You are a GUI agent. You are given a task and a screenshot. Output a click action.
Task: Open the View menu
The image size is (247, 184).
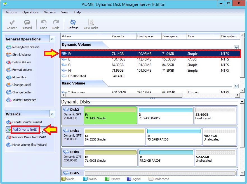coord(65,12)
